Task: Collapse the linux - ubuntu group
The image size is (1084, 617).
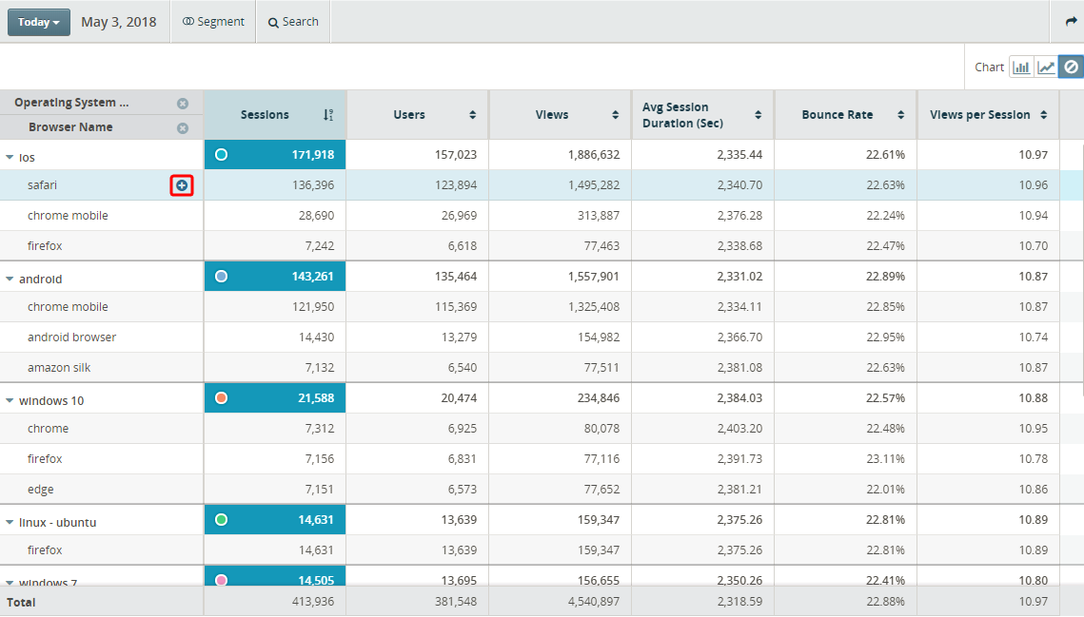Action: 10,522
